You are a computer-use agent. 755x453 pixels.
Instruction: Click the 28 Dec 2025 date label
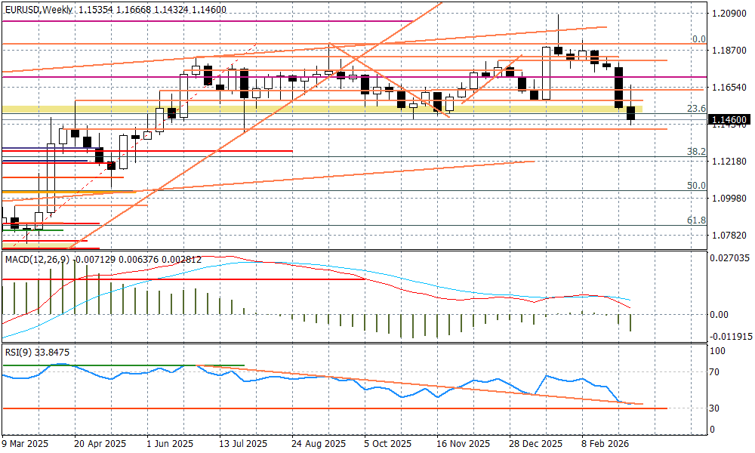tap(535, 444)
